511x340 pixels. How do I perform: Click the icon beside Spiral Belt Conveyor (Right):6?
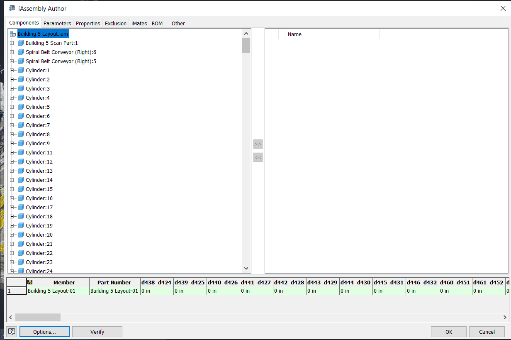(x=21, y=52)
